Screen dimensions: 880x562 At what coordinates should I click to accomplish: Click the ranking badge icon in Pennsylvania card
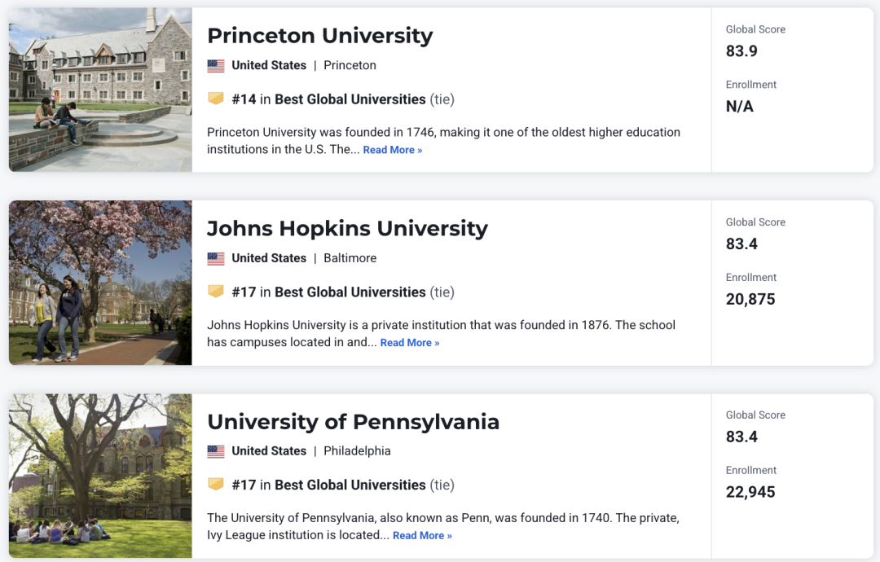pos(215,485)
